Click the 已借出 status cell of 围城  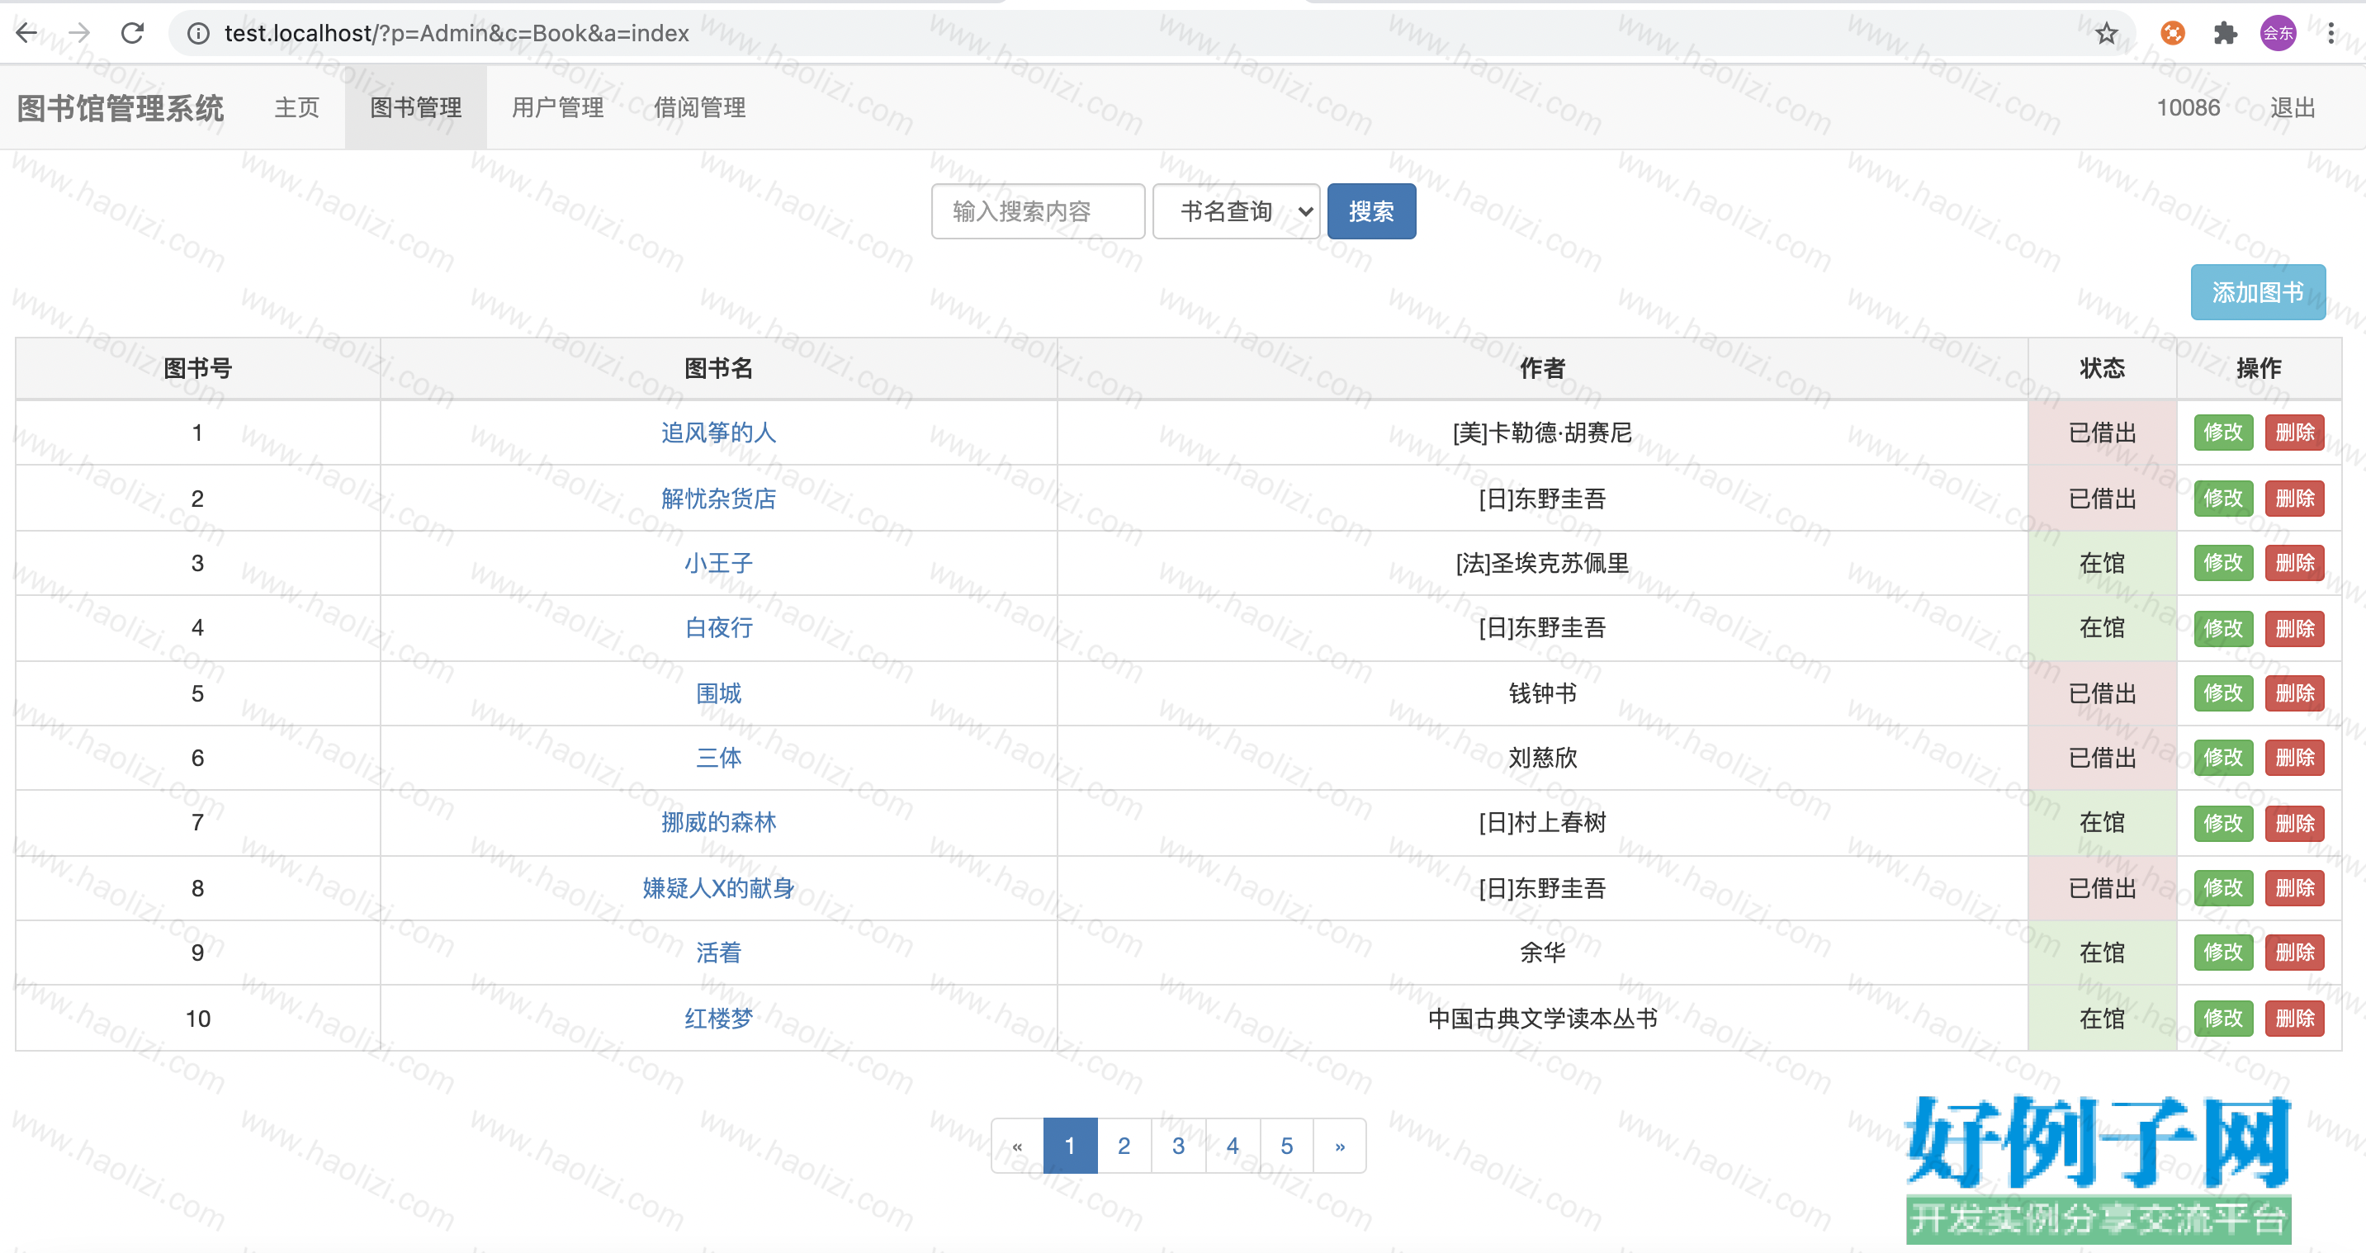(x=2102, y=693)
